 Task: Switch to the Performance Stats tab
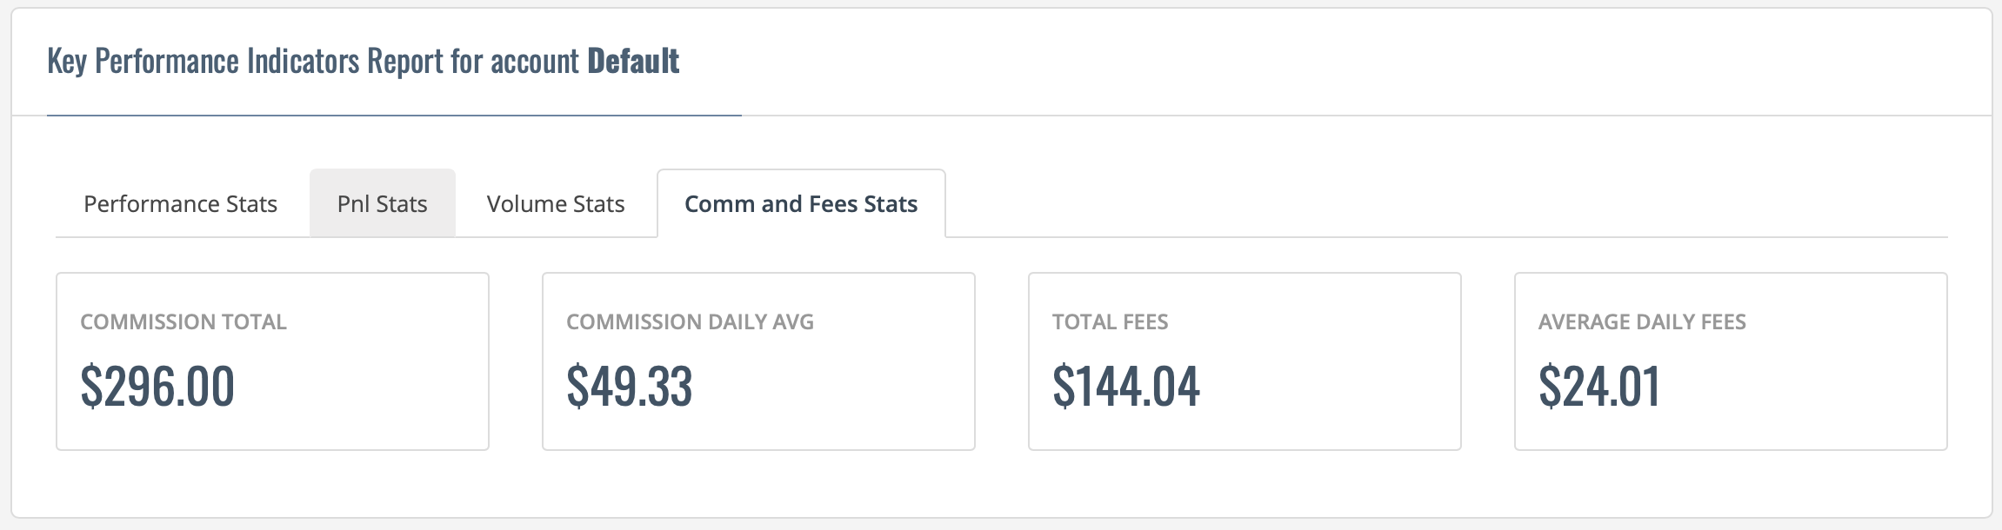[180, 203]
